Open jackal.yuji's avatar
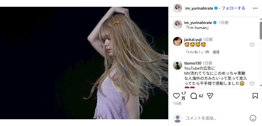The height and width of the screenshot is (126, 262). [177, 41]
